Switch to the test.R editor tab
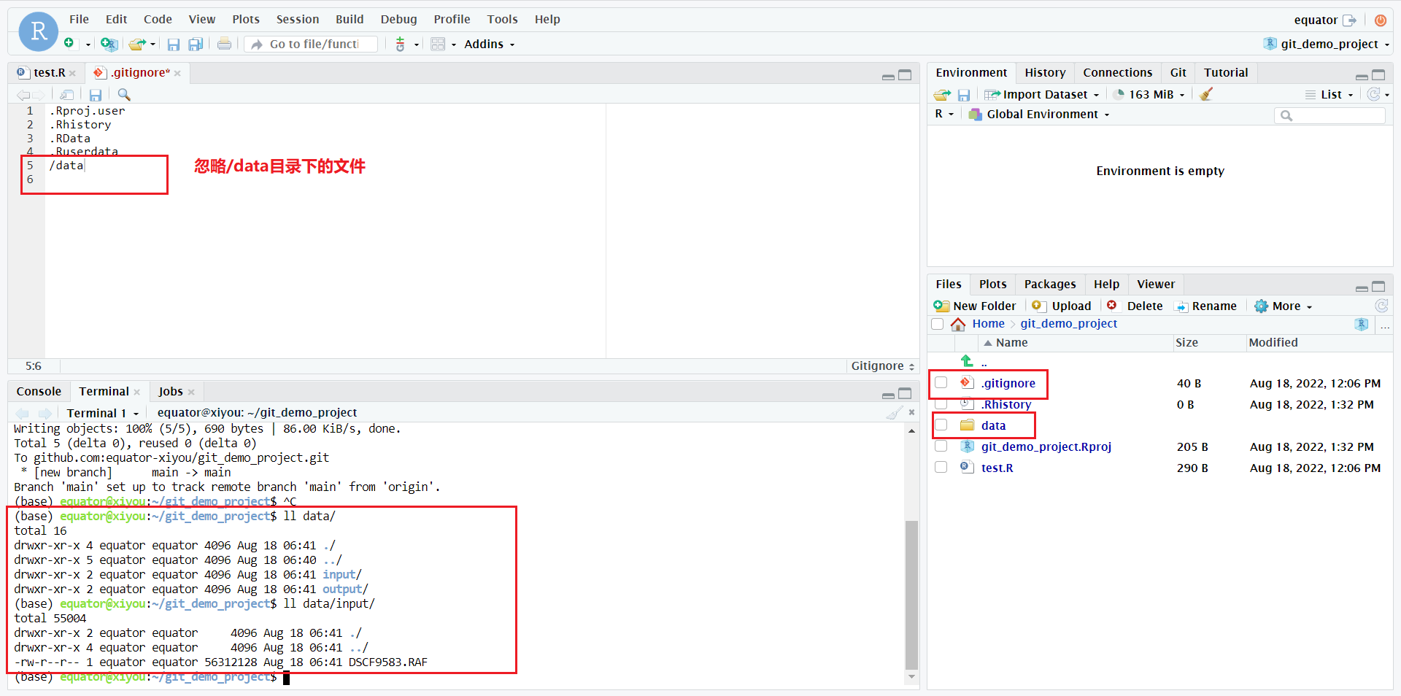 [49, 73]
